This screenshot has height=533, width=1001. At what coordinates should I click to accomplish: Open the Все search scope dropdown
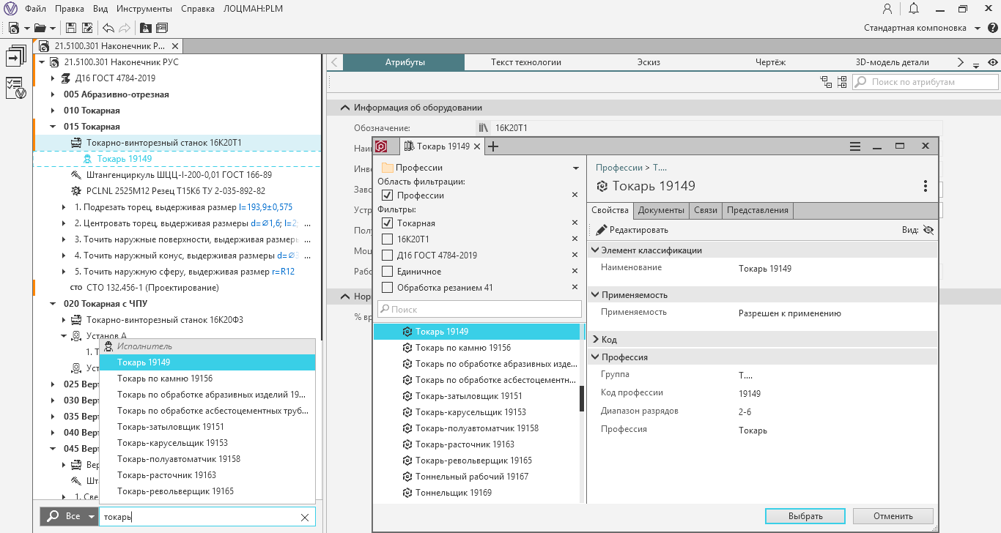pyautogui.click(x=92, y=517)
